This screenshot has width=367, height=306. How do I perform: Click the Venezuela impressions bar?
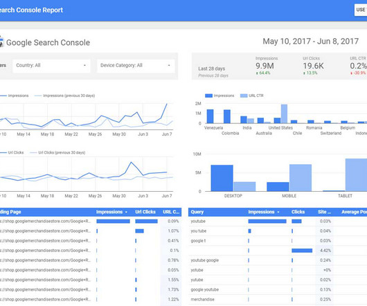click(211, 116)
